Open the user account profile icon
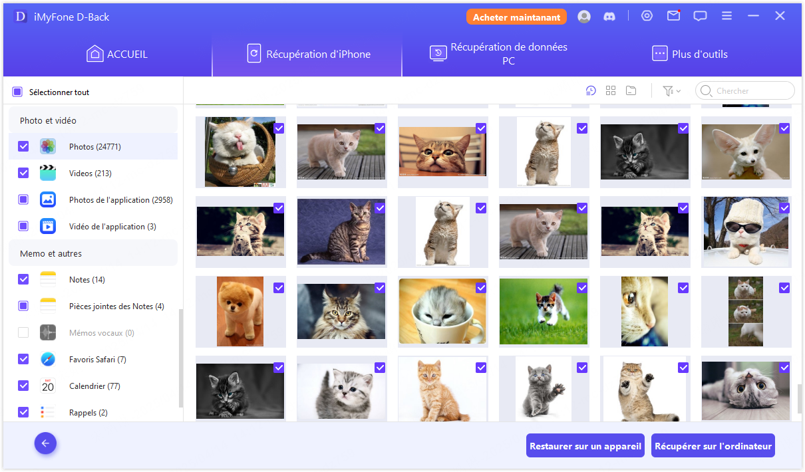 point(584,17)
